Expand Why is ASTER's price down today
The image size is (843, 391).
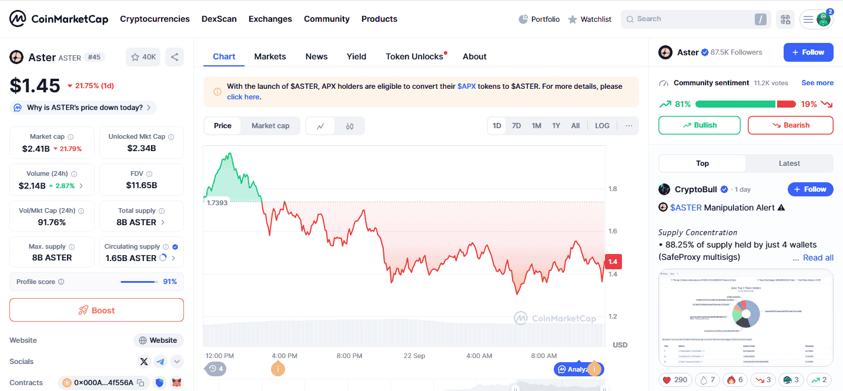pyautogui.click(x=83, y=108)
